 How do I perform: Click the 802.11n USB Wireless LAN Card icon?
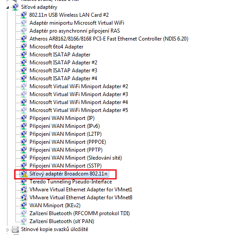click(x=24, y=15)
